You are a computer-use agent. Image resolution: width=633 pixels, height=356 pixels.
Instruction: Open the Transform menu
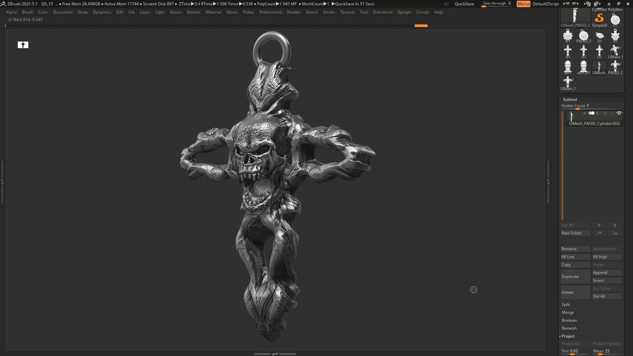[x=382, y=12]
